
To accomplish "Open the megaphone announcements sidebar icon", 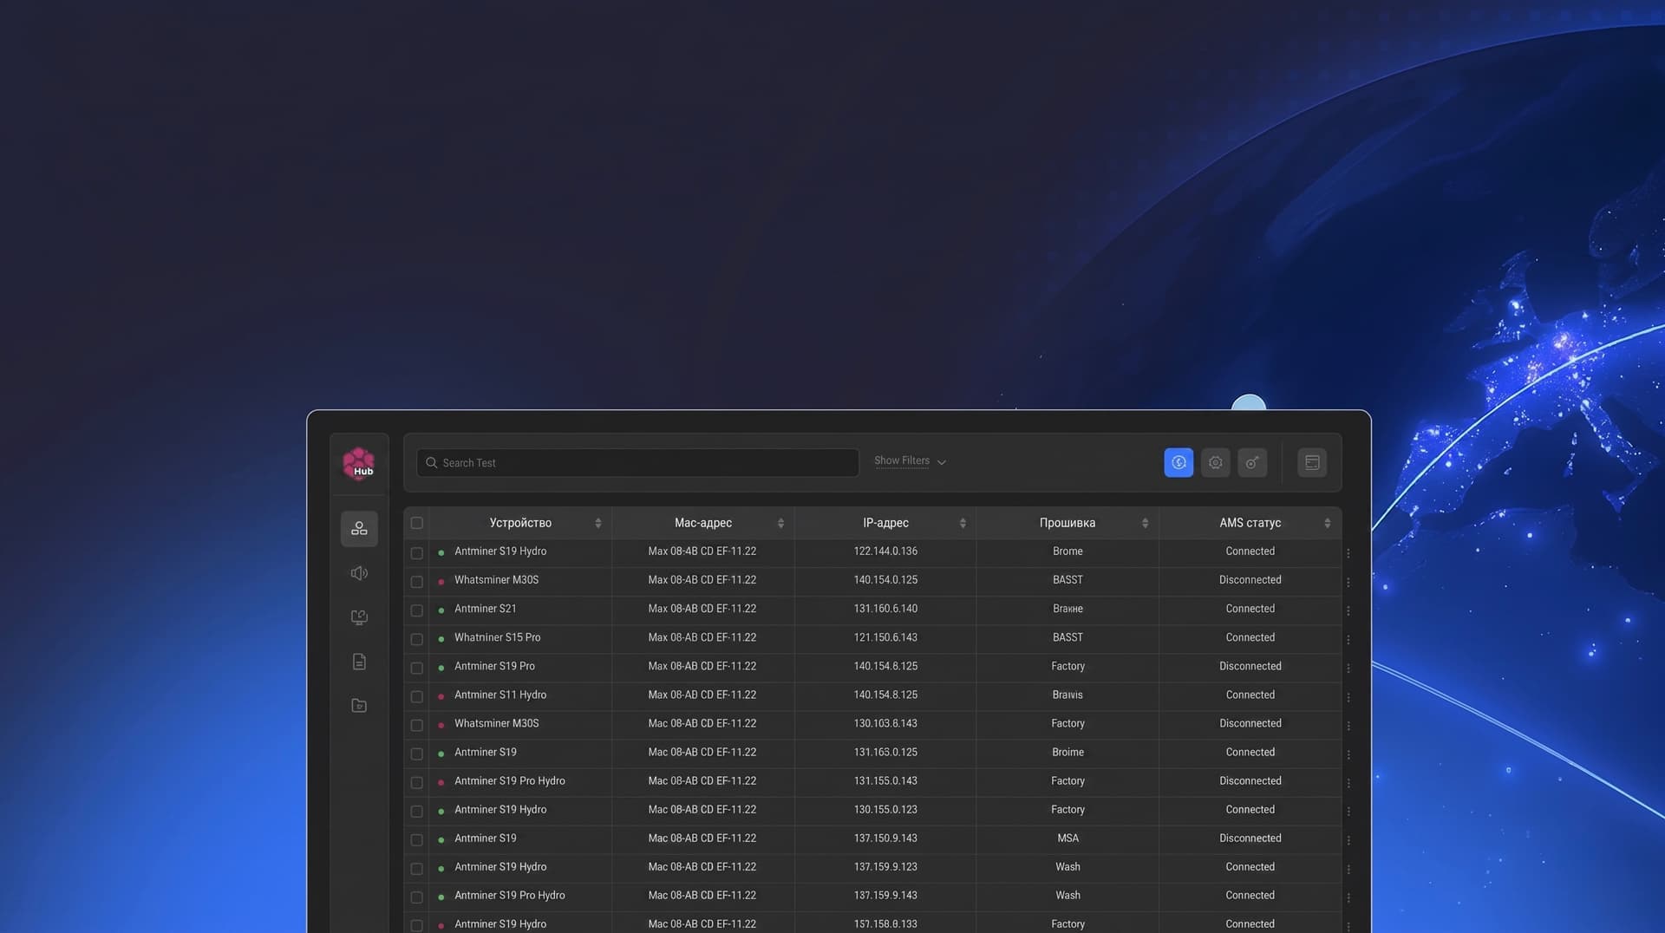I will 359,573.
